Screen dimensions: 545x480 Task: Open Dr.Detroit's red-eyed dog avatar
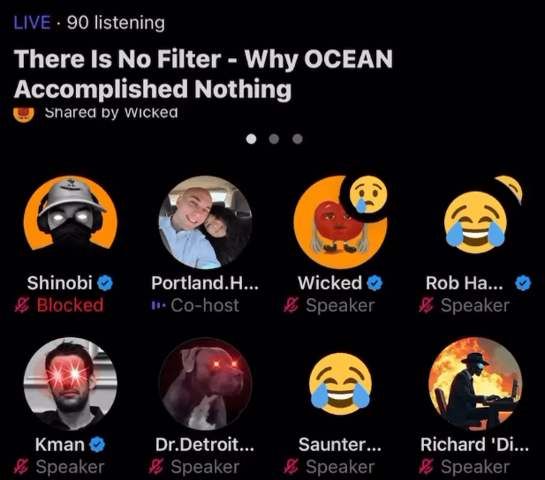[x=206, y=384]
